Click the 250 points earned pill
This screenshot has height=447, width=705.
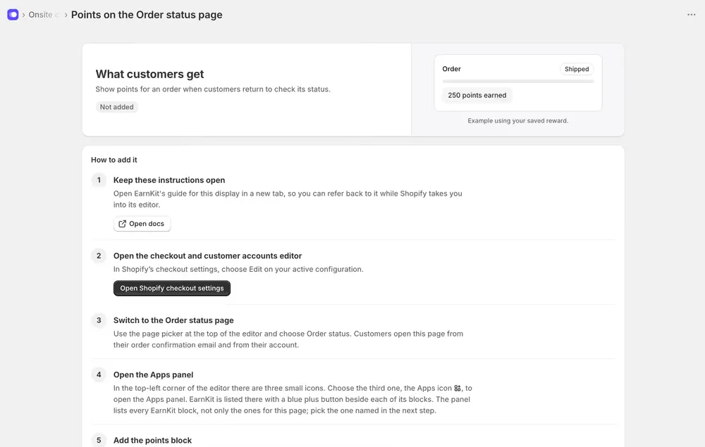pos(477,95)
